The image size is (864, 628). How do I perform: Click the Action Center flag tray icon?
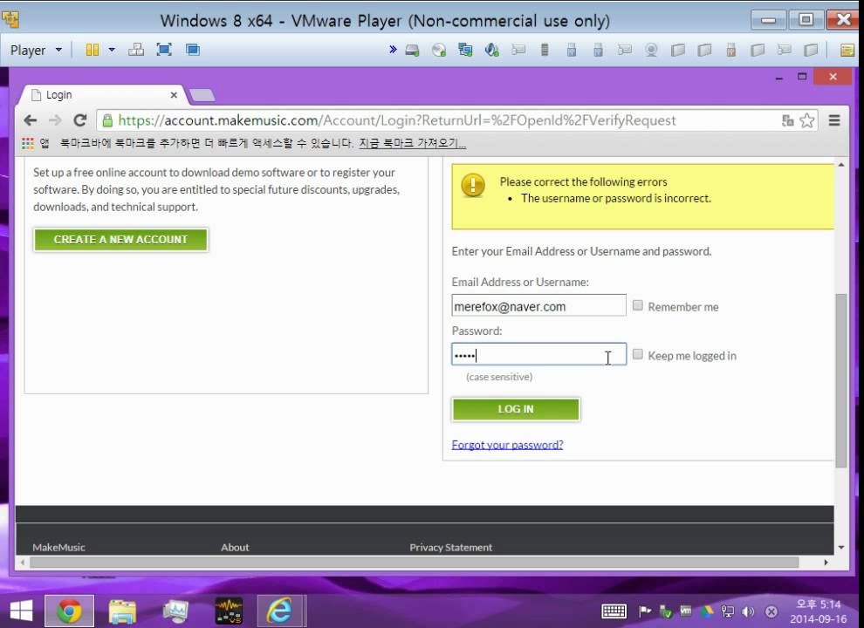[x=645, y=611]
